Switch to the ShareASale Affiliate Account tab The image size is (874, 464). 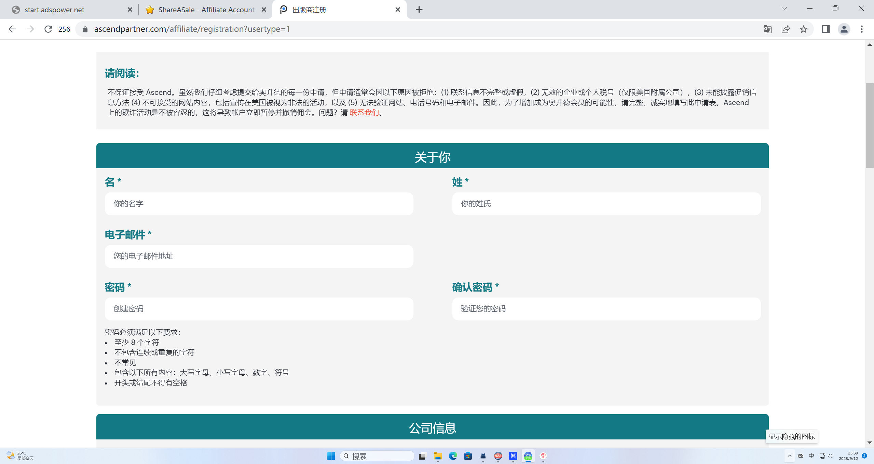coord(205,10)
